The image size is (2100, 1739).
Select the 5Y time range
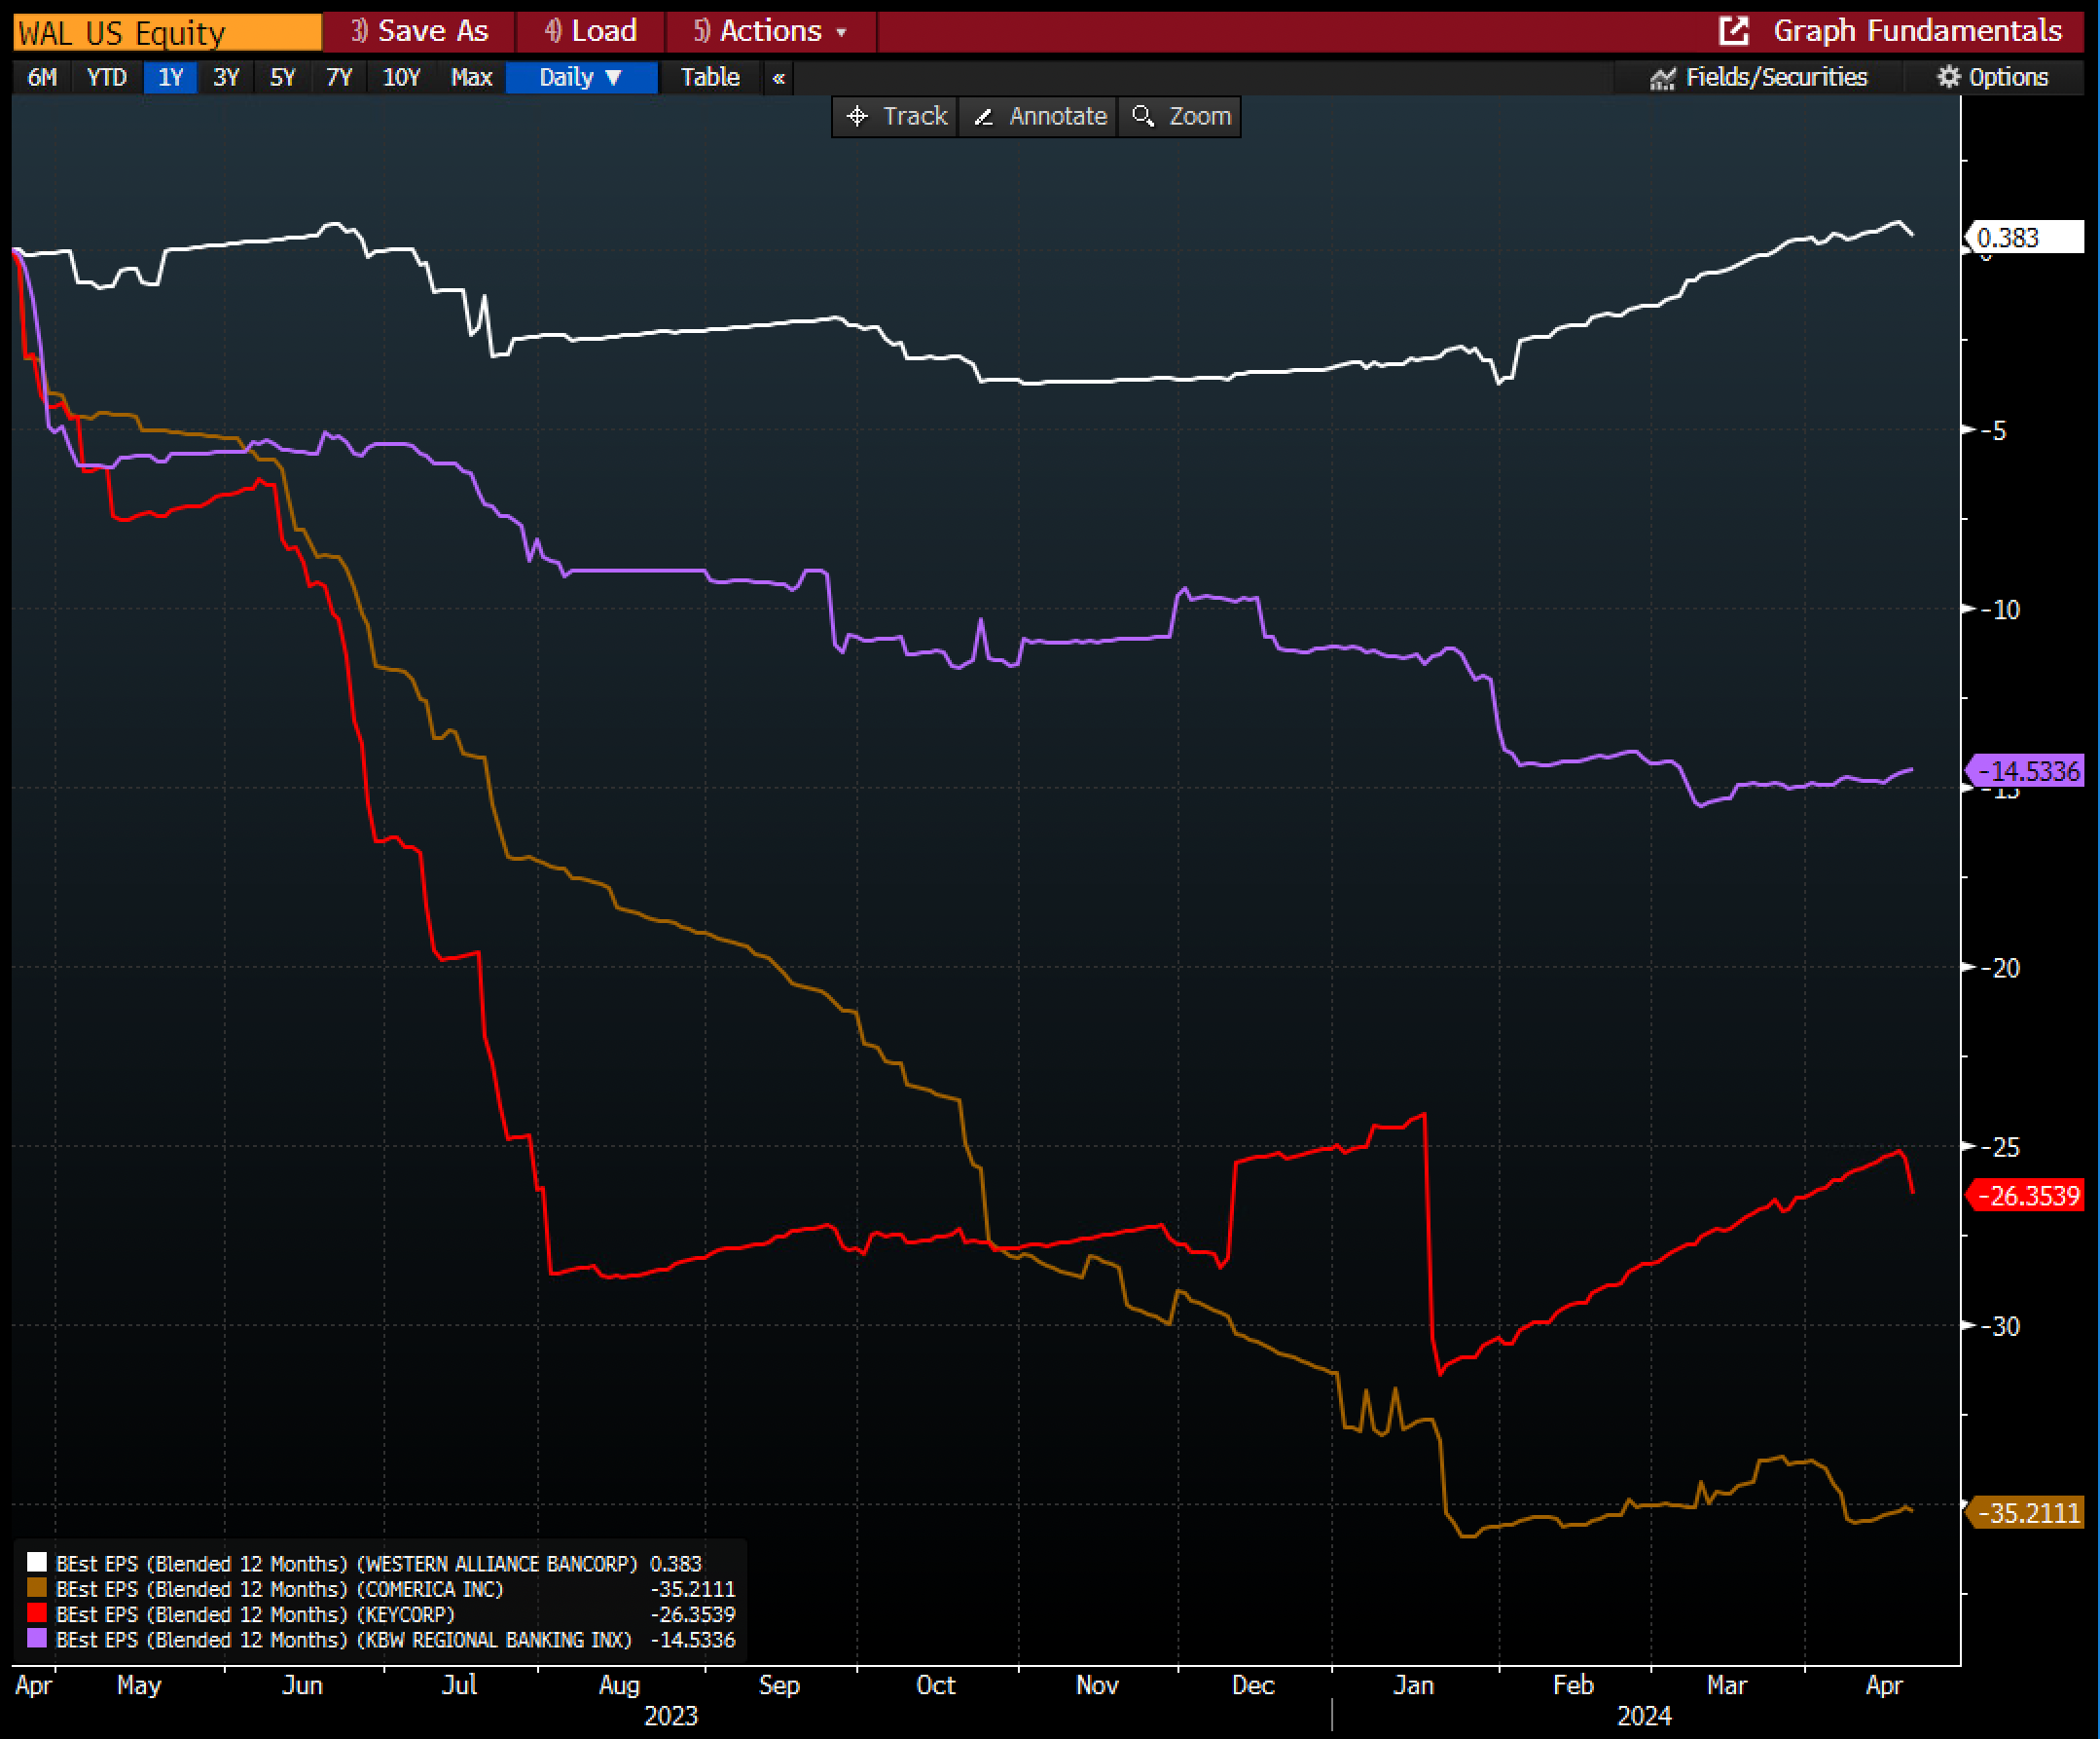pyautogui.click(x=283, y=78)
